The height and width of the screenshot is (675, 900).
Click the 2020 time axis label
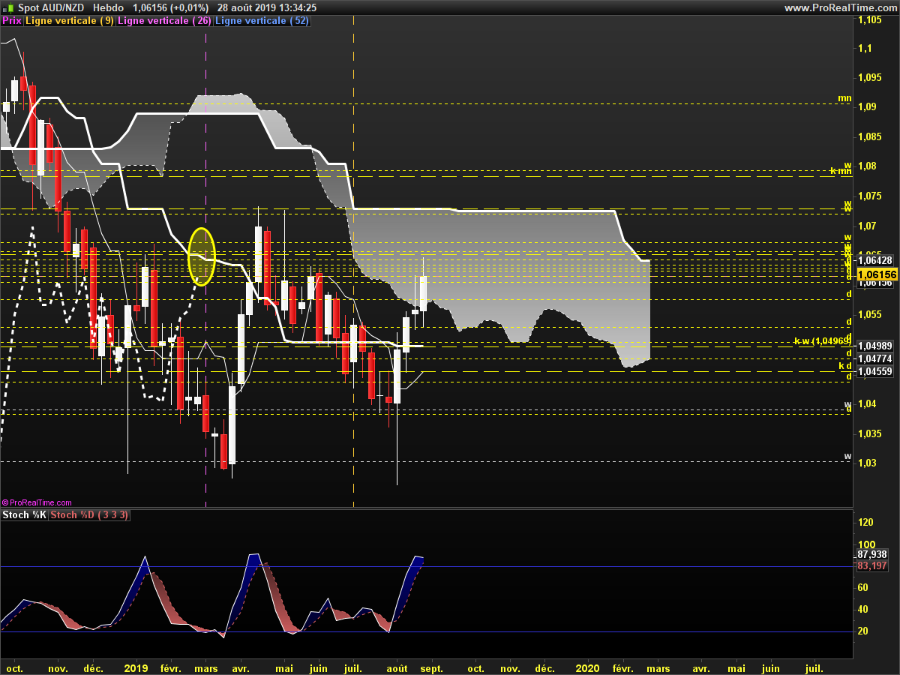[587, 667]
